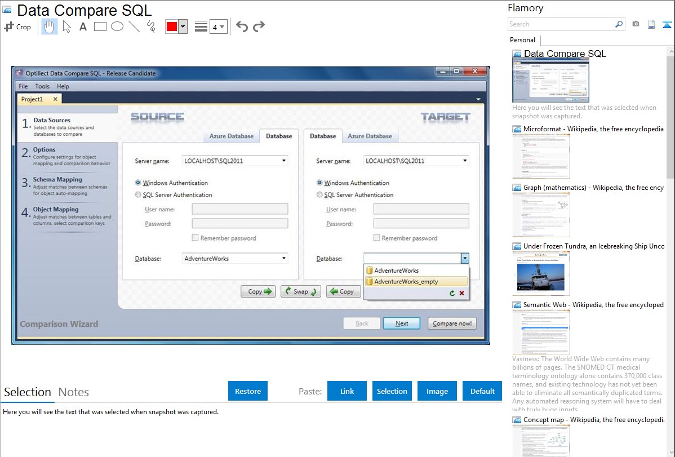Open the Help menu
Image resolution: width=675 pixels, height=457 pixels.
[x=63, y=86]
